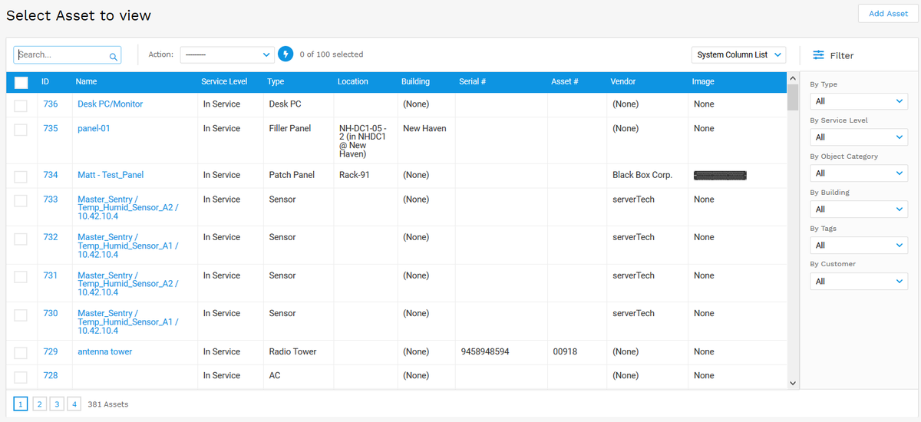This screenshot has width=921, height=422.
Task: Check the box for asset 729
Action: click(21, 353)
